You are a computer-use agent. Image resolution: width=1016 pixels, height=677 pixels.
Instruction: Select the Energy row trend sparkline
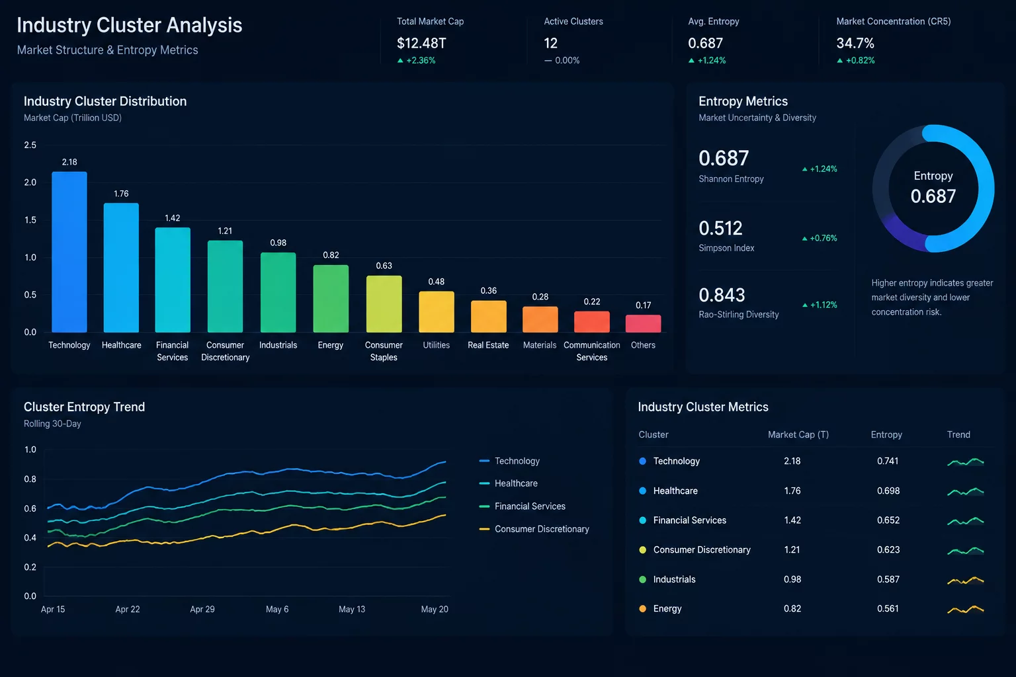(x=966, y=609)
